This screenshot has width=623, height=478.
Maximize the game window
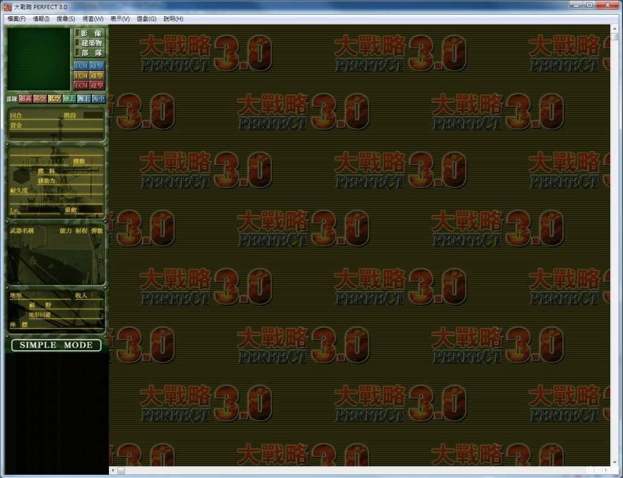tap(590, 5)
